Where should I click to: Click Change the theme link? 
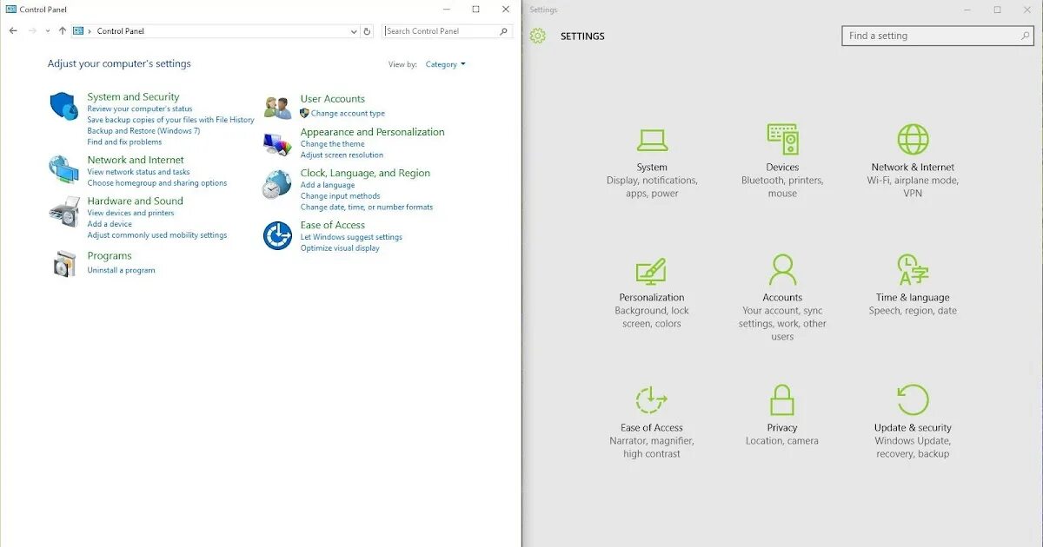[332, 144]
